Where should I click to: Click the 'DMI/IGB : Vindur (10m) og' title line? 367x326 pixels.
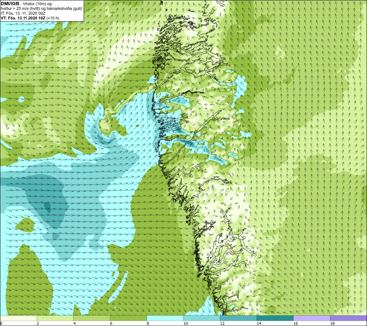(x=26, y=4)
